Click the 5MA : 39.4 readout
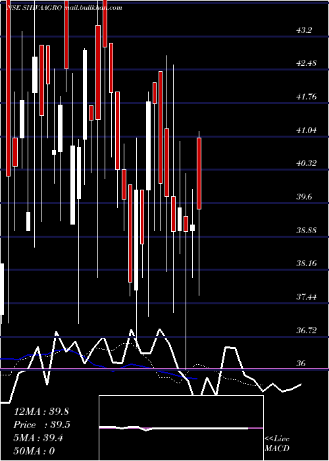 pos(38,438)
